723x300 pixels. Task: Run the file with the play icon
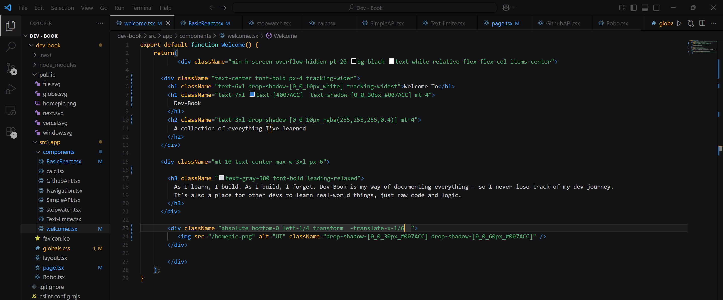click(679, 23)
